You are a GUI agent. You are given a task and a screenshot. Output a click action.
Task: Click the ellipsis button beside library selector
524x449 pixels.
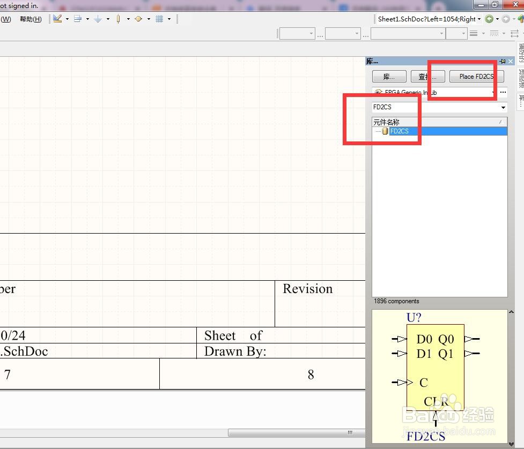pos(503,92)
